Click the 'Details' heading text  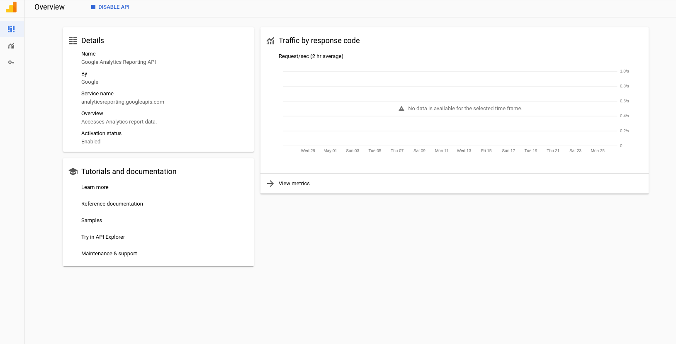click(92, 41)
